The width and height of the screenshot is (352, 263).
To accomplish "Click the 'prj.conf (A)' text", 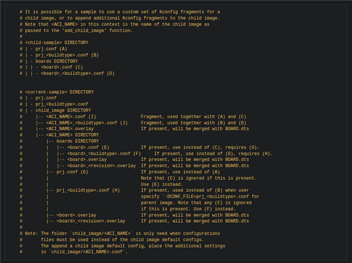I will click(x=51, y=49).
